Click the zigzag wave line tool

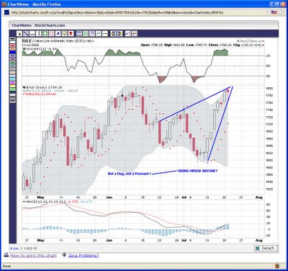point(99,33)
